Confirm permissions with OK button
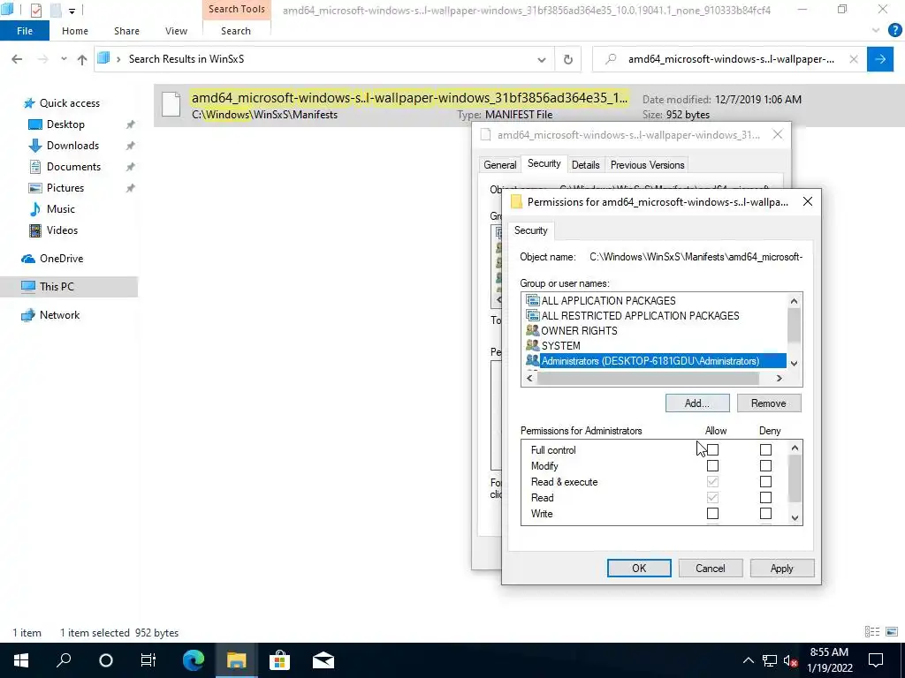Screen dimensions: 905x678 pyautogui.click(x=639, y=568)
